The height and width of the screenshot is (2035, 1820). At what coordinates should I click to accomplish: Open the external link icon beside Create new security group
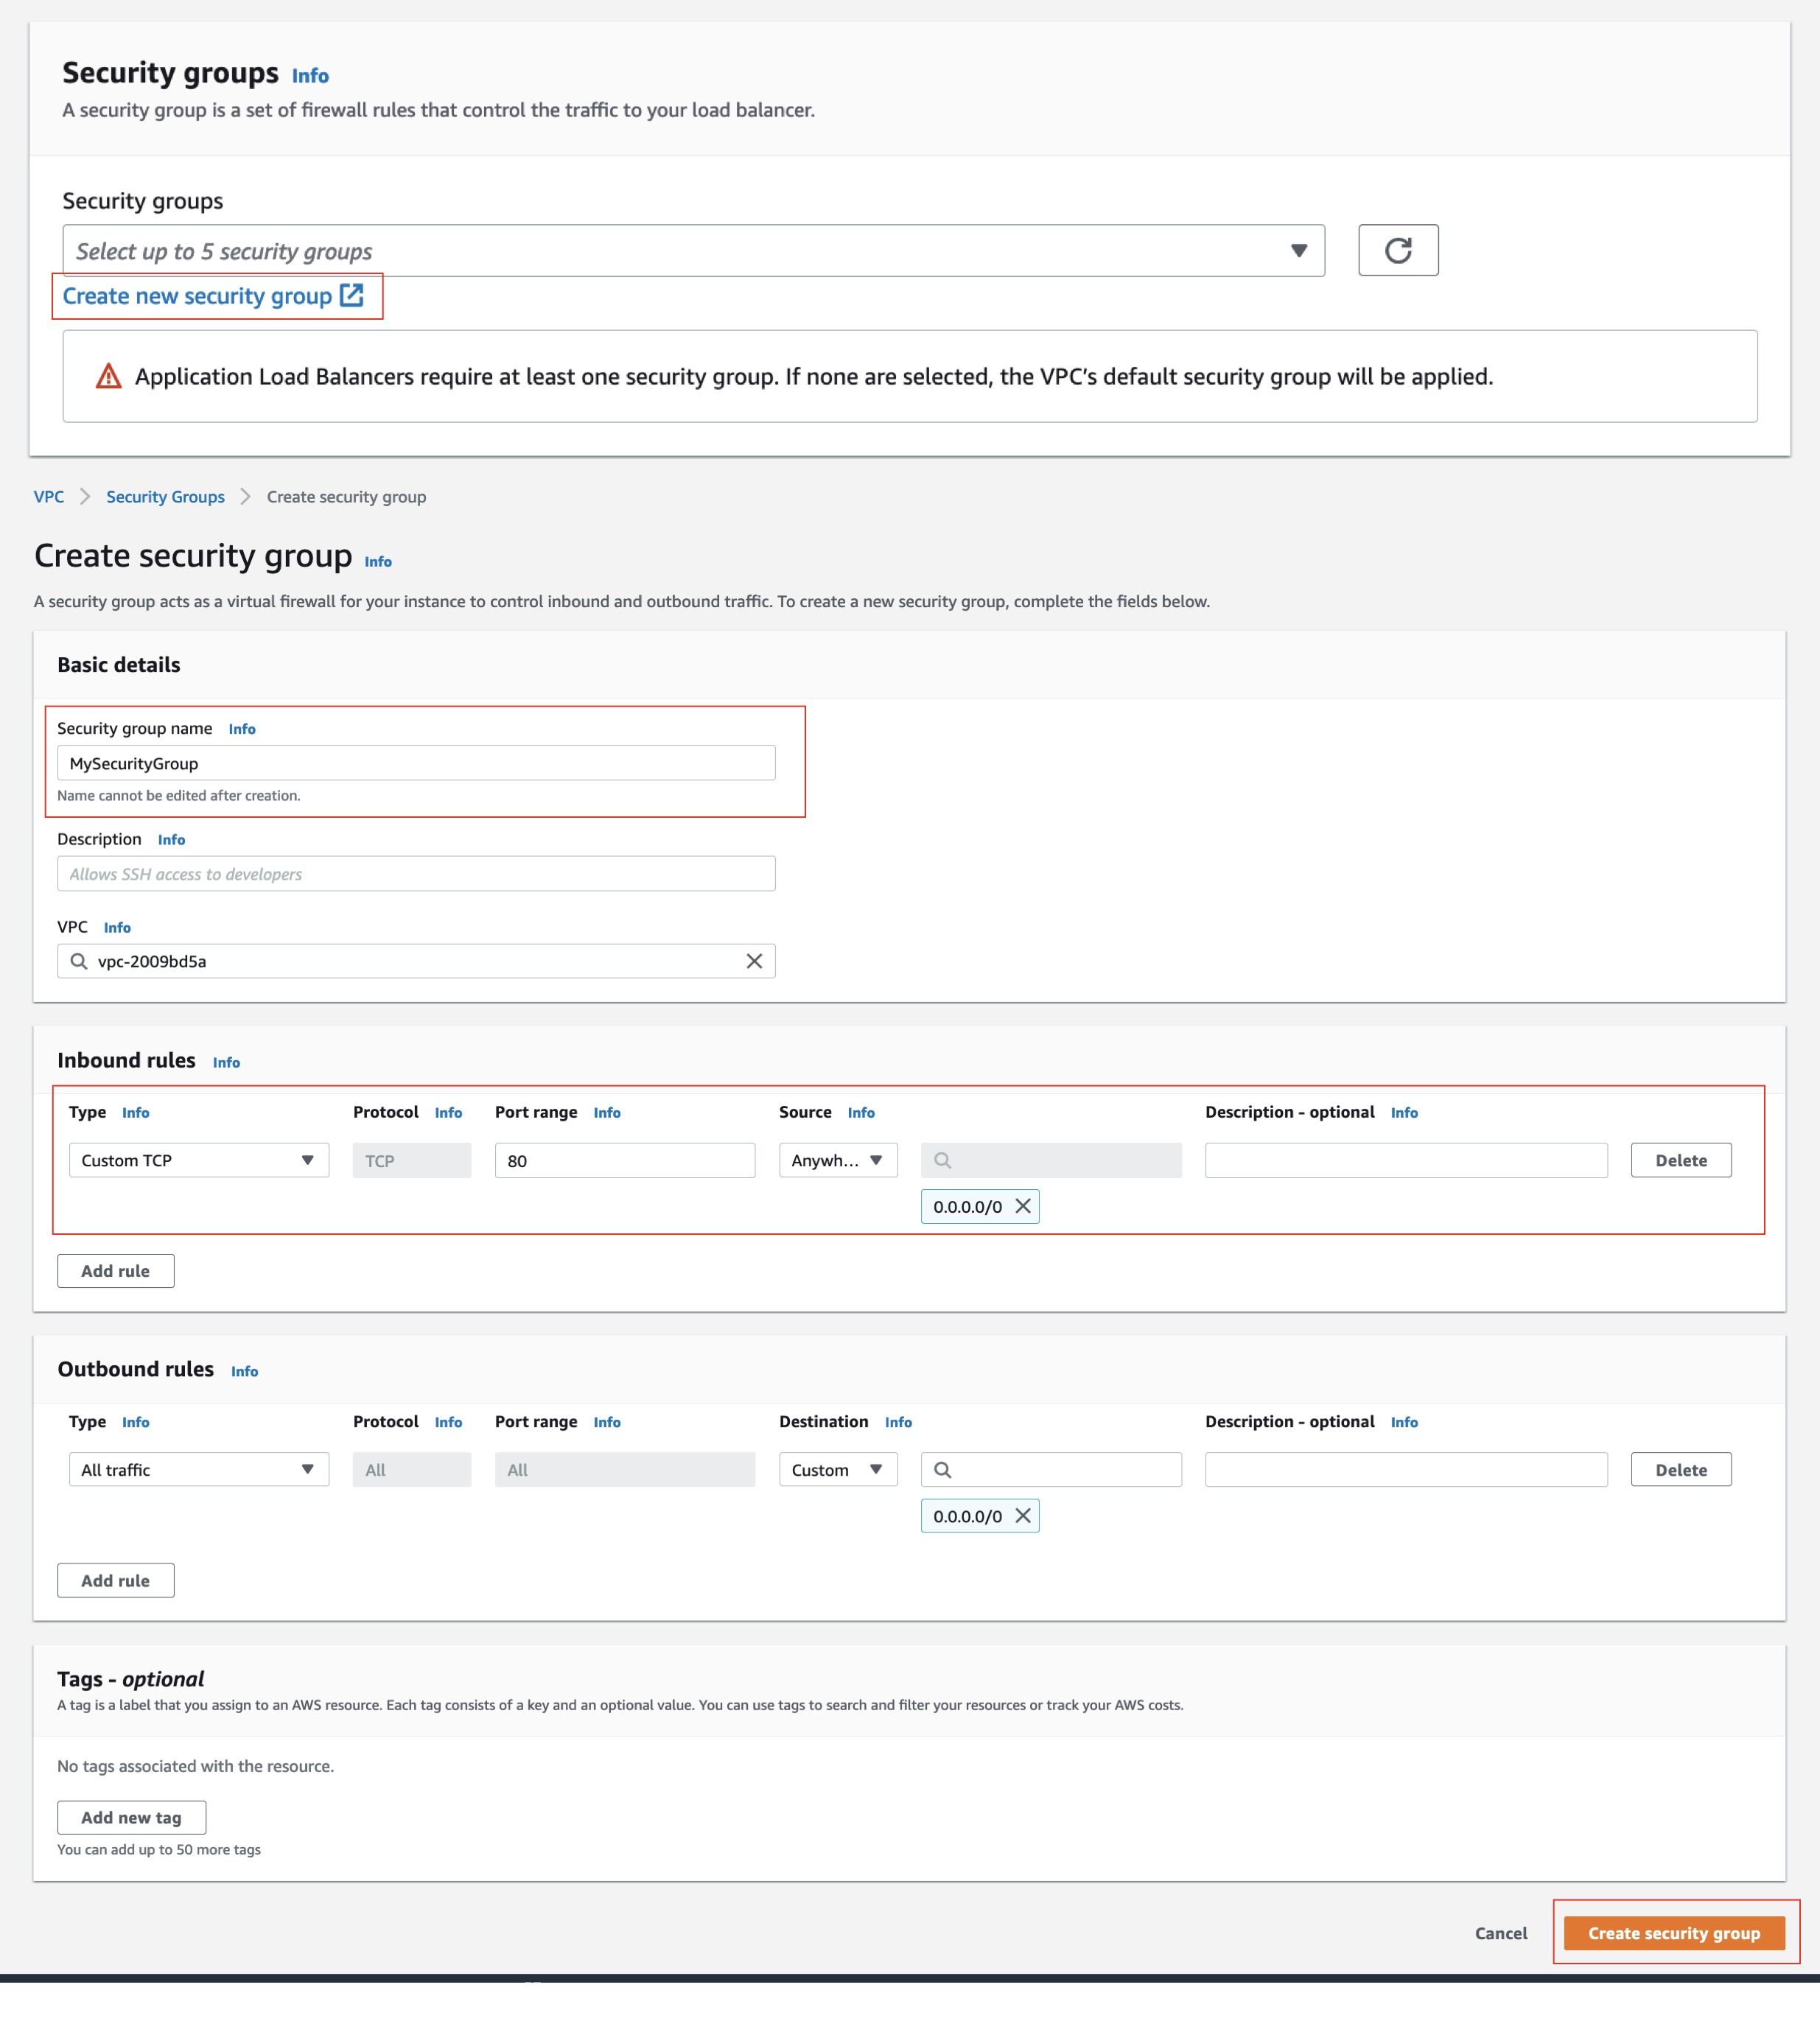tap(351, 295)
